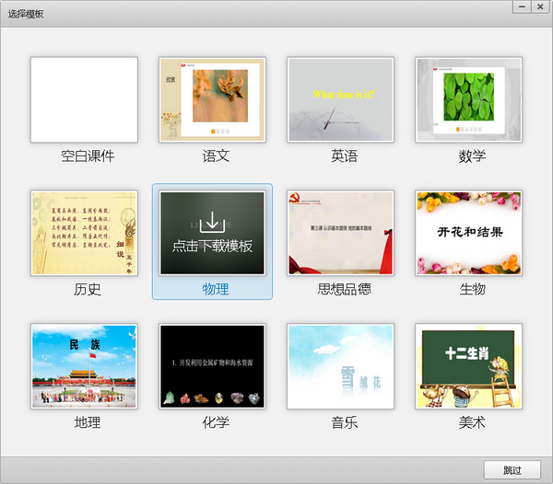Select the 生物 flower-bordered thumbnail
Screen dimensions: 553x484
(468, 233)
